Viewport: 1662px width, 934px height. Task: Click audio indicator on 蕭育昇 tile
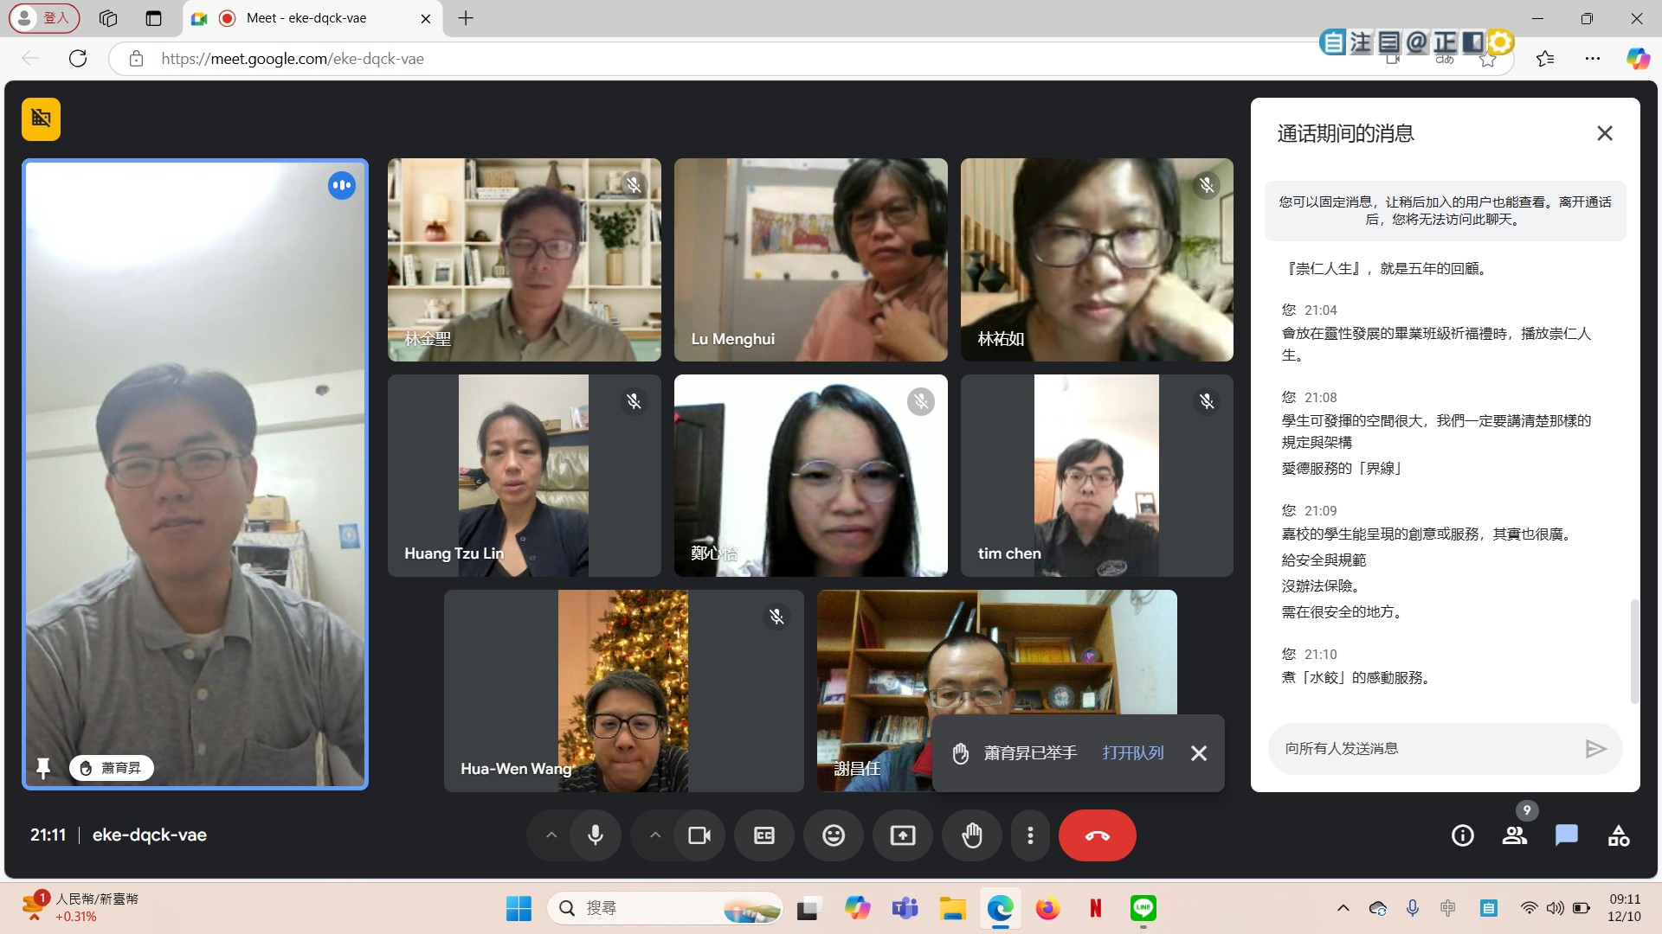point(342,185)
